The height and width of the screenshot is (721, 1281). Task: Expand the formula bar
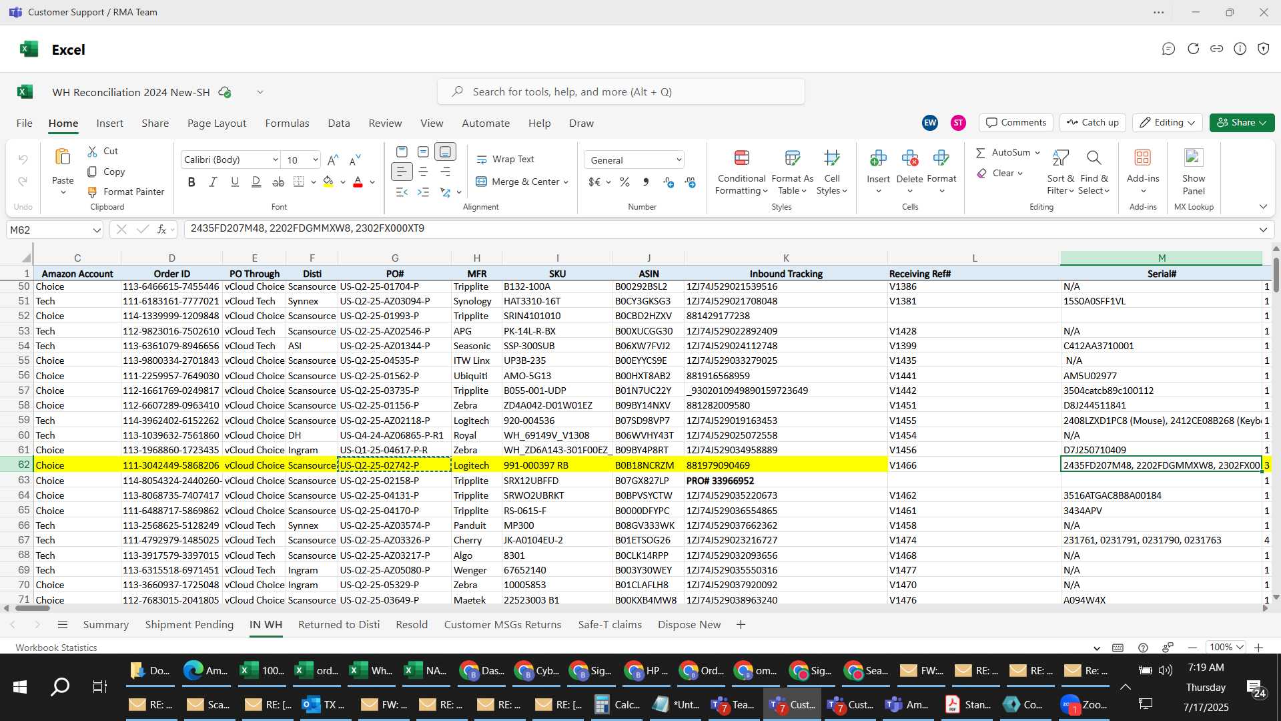pos(1263,230)
